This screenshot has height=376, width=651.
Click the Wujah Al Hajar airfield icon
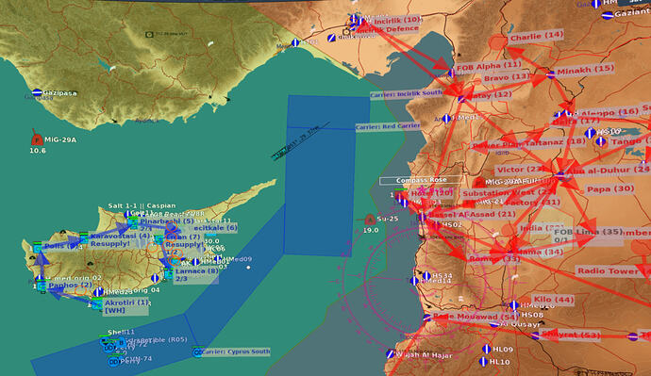[x=391, y=354]
